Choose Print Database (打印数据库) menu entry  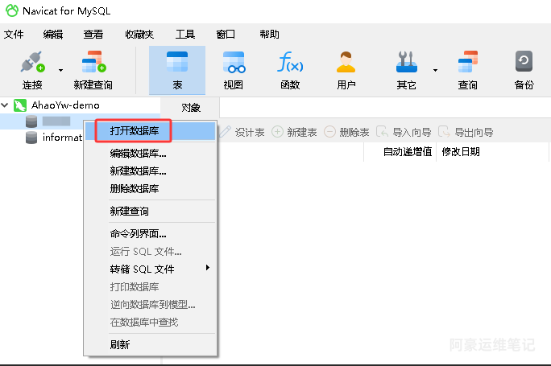click(150, 286)
